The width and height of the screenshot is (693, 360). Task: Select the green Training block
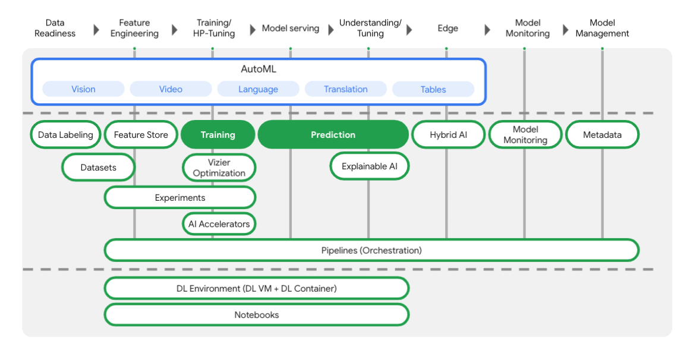coord(218,135)
